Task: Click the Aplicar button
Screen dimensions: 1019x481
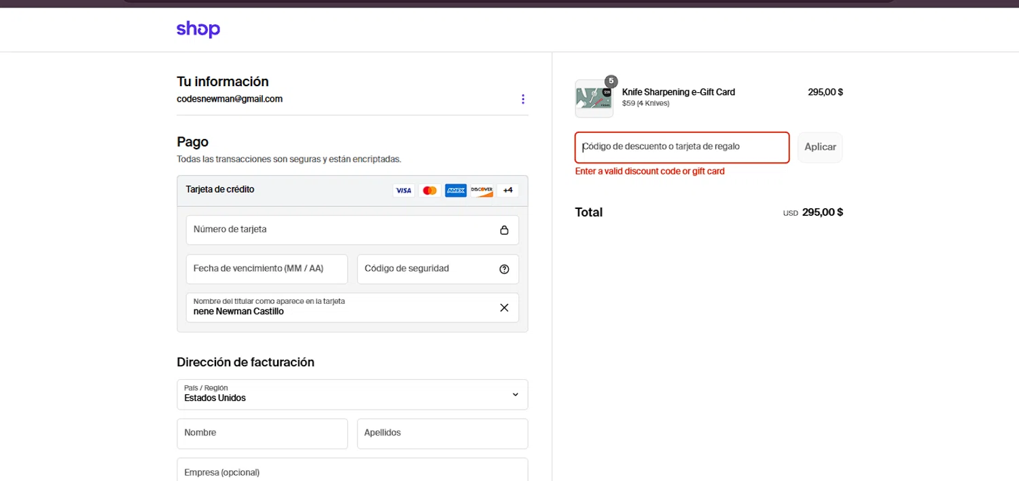Action: (x=820, y=147)
